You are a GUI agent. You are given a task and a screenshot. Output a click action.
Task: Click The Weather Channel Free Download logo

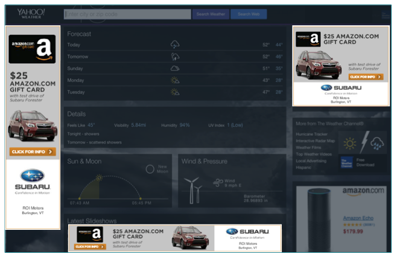tap(346, 162)
